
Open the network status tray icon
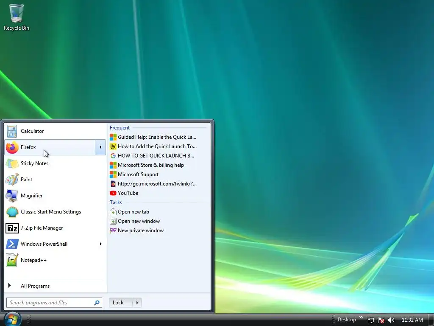click(370, 320)
